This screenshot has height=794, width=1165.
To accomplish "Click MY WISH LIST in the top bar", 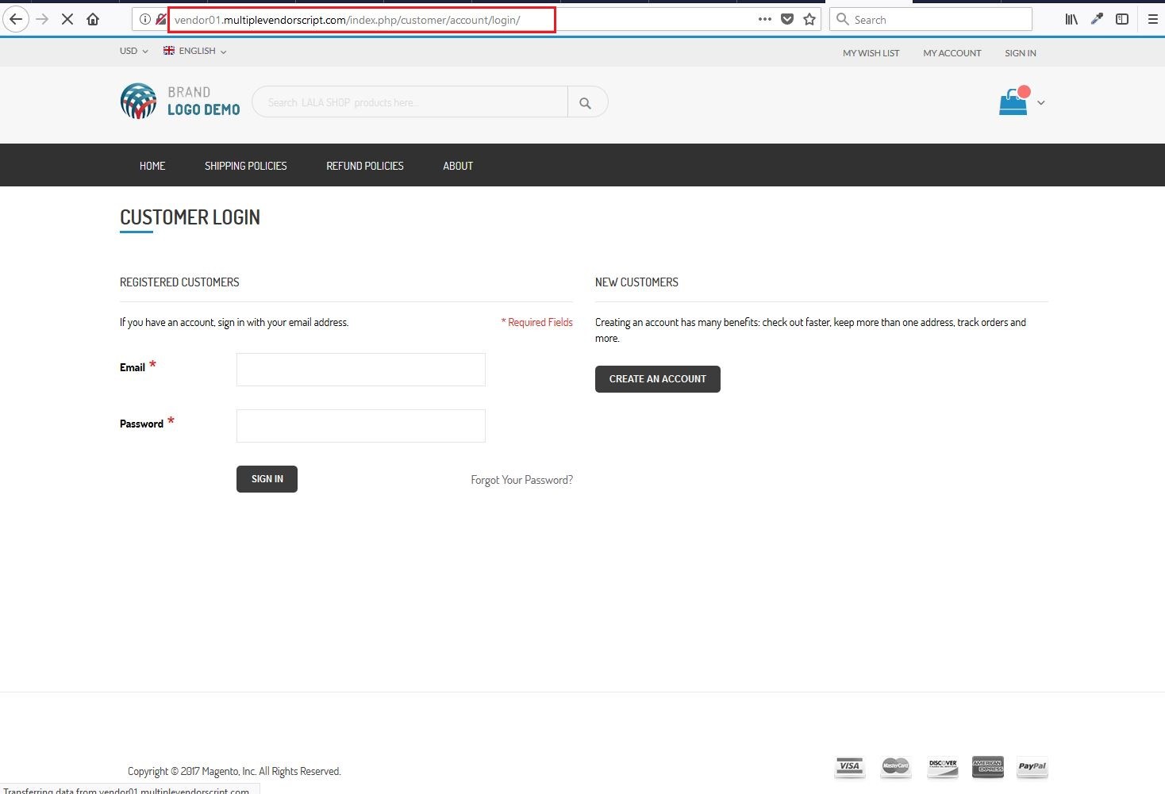I will click(871, 52).
